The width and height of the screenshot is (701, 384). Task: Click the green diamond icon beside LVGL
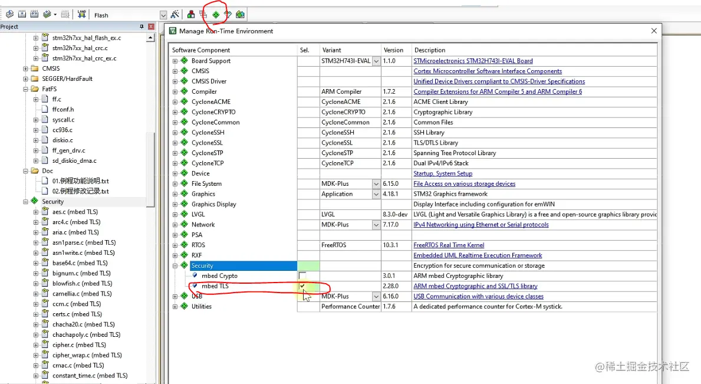pyautogui.click(x=184, y=214)
